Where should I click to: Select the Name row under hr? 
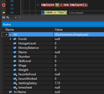click(54, 52)
